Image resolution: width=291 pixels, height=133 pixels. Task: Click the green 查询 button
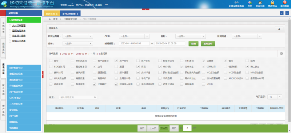pyautogui.click(x=194, y=44)
